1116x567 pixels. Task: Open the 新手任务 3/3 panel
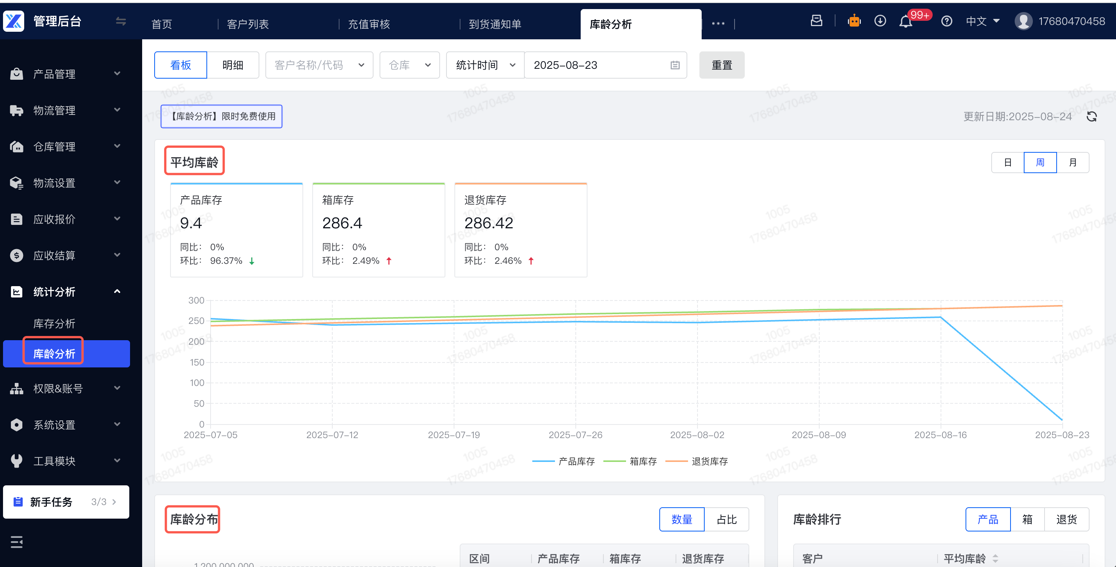click(66, 502)
